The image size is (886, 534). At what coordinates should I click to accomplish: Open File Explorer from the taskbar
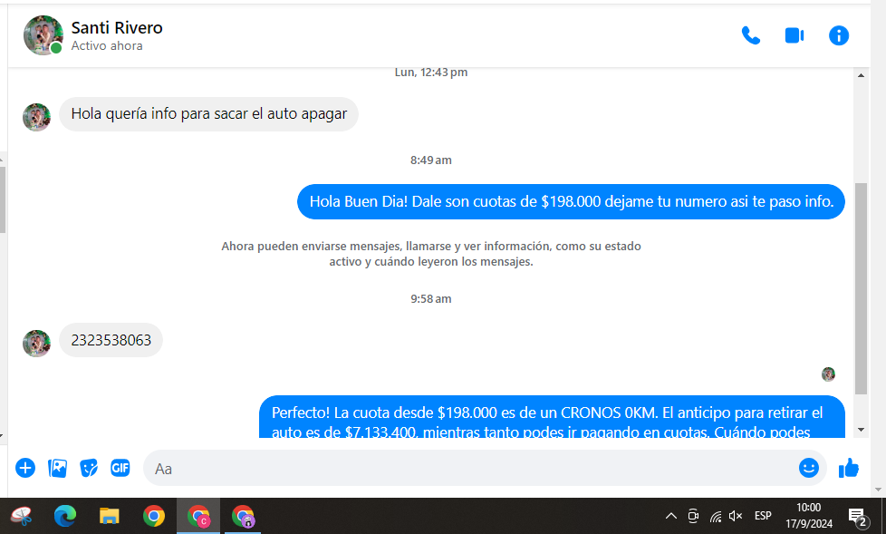pyautogui.click(x=109, y=516)
